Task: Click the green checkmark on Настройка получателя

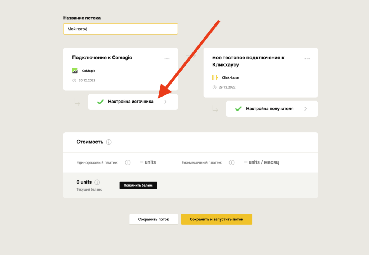Action: point(238,109)
